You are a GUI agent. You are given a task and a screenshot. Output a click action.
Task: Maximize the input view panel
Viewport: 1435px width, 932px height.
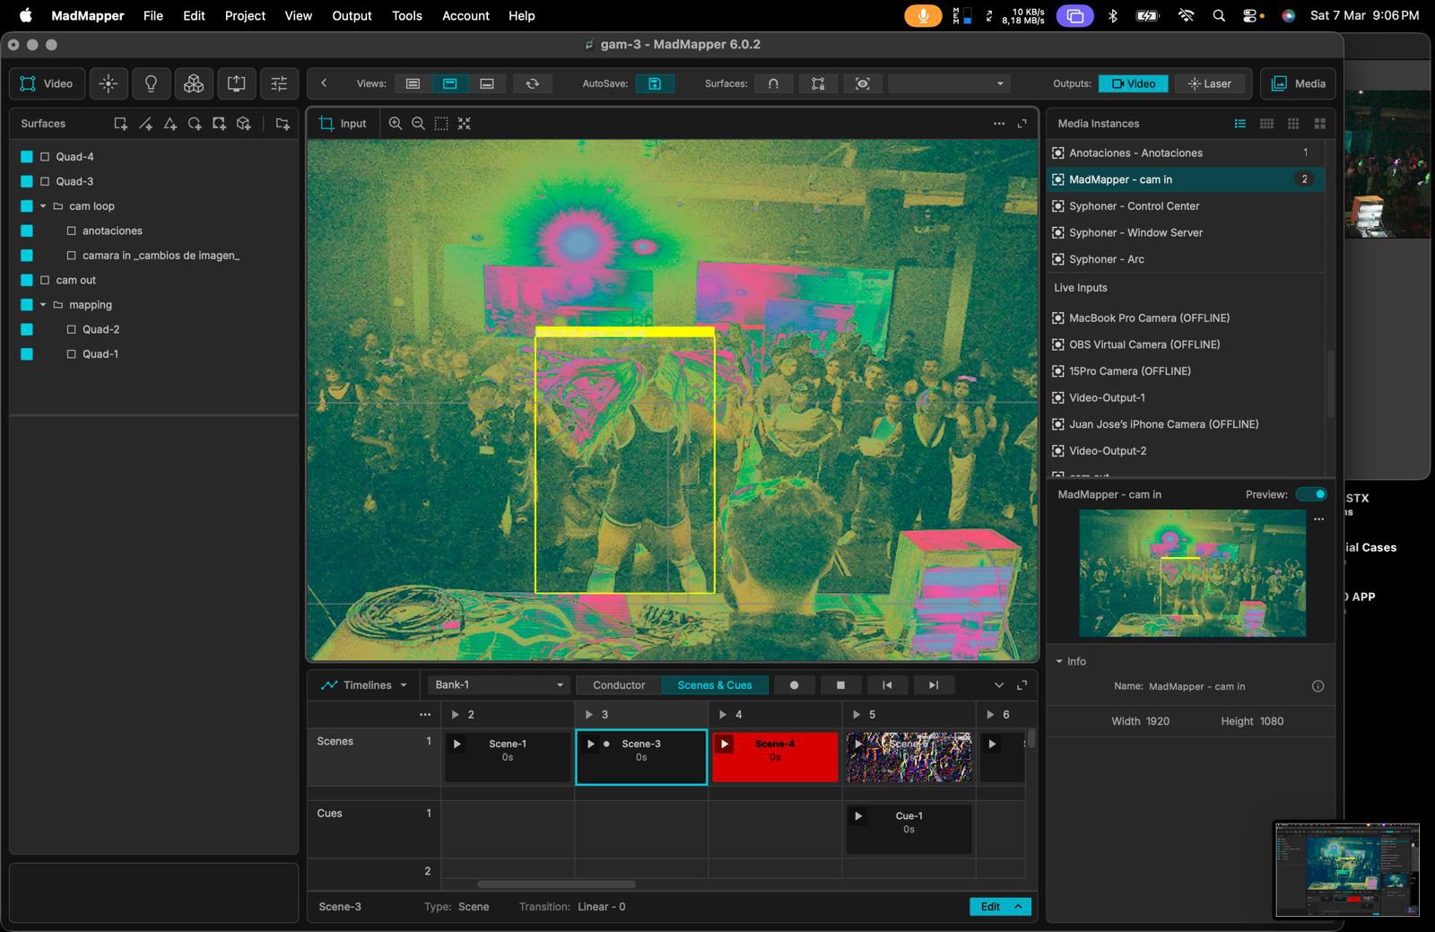pyautogui.click(x=1022, y=124)
